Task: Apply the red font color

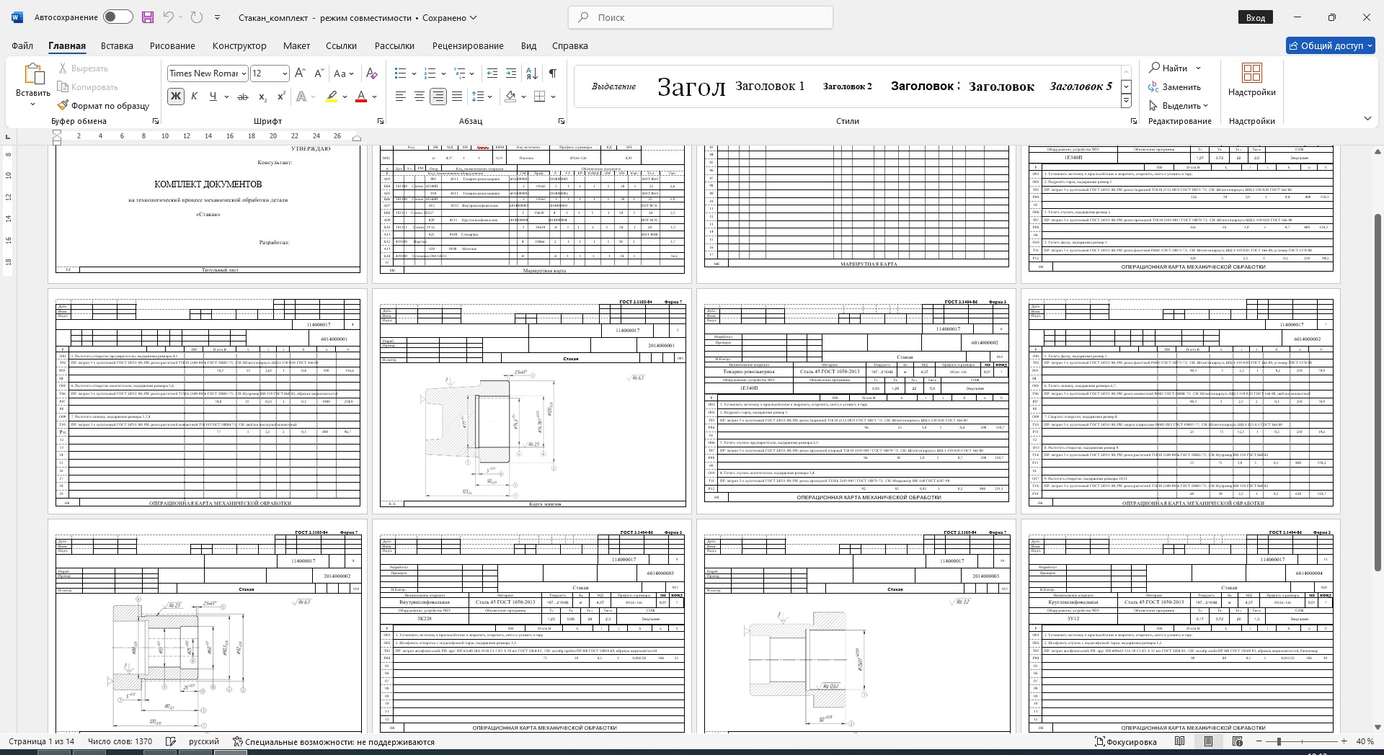Action: click(x=362, y=96)
